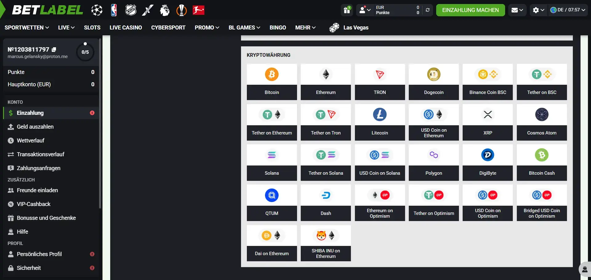Viewport: 591px width, 280px height.
Task: Choose Bitcoin Cash
Action: 542,162
